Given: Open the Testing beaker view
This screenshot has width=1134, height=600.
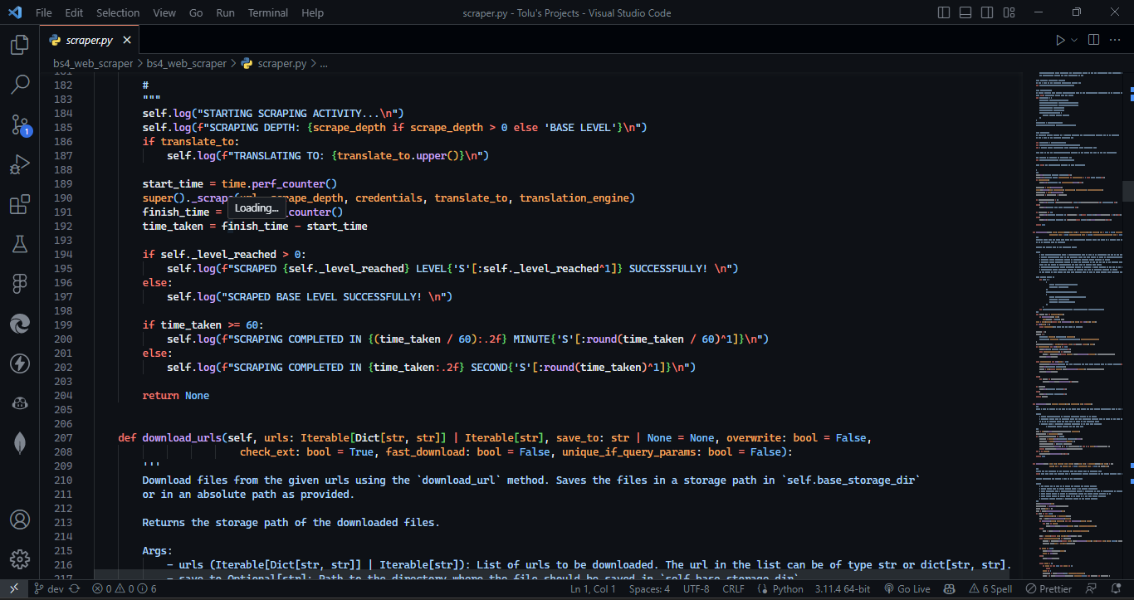Looking at the screenshot, I should pos(19,244).
